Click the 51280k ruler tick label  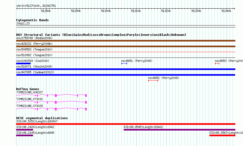46,11
